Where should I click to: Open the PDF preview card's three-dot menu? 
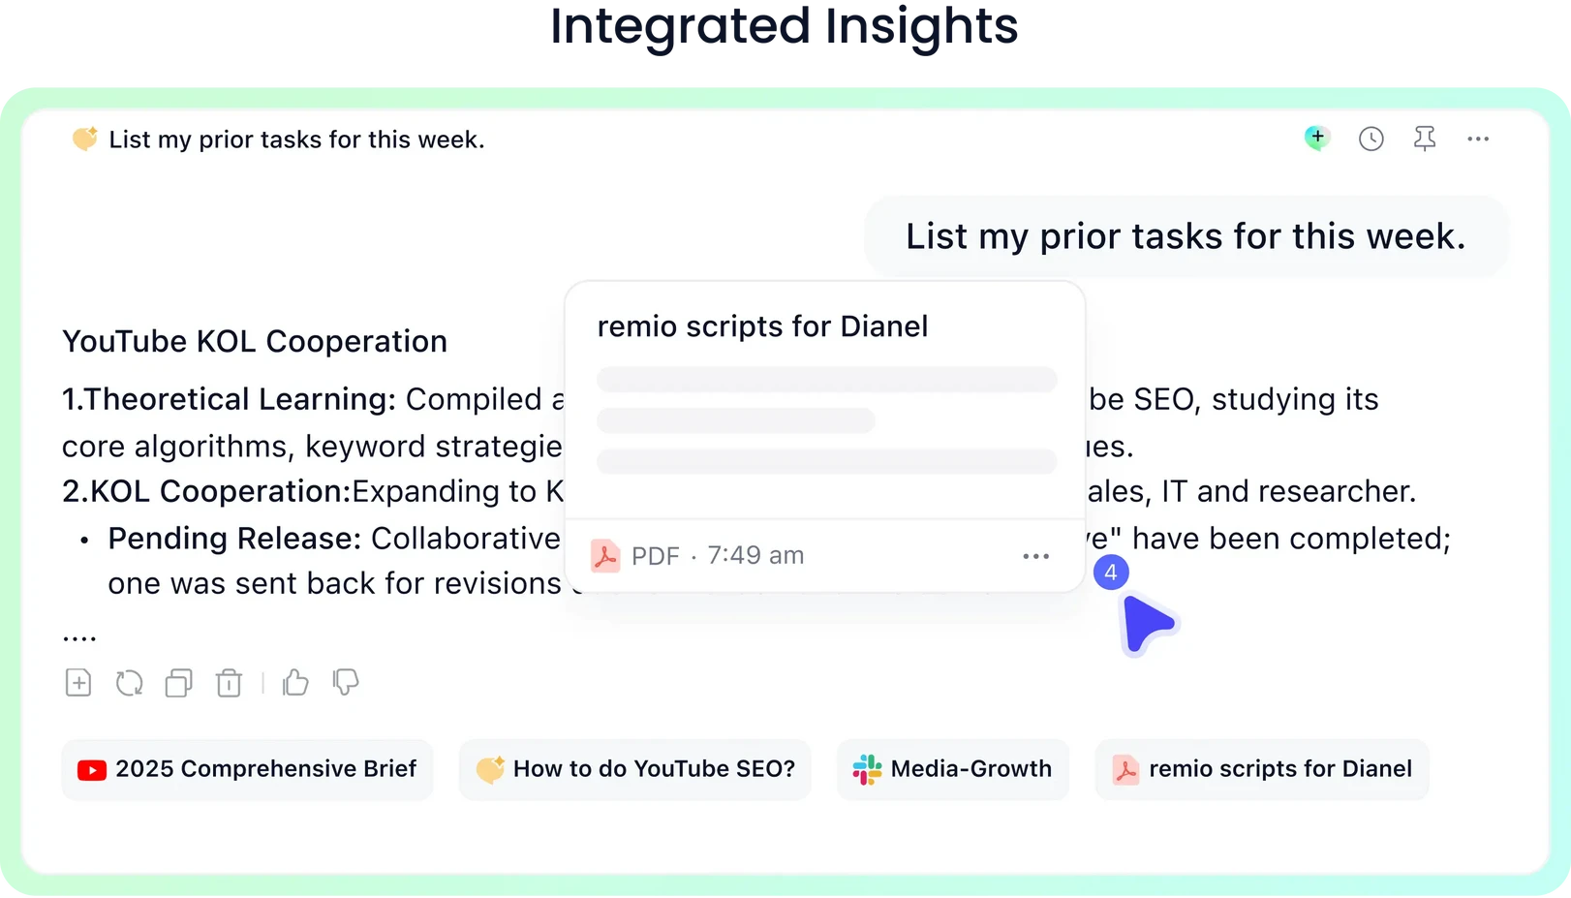(1035, 556)
